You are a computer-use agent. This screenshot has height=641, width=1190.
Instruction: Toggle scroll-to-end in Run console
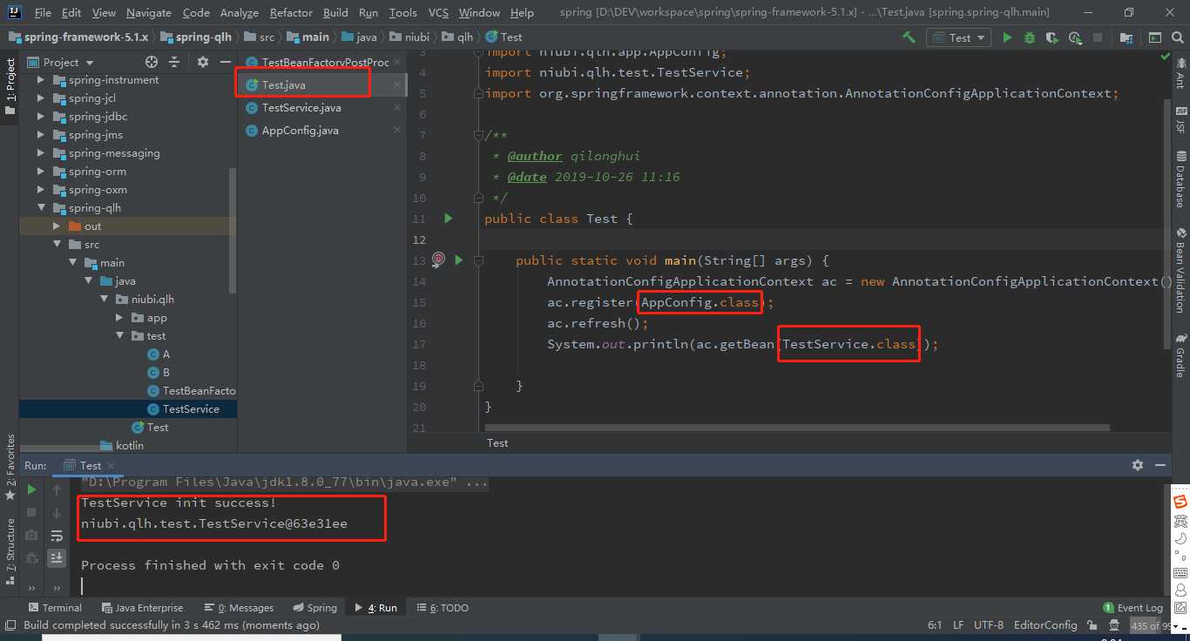click(57, 557)
